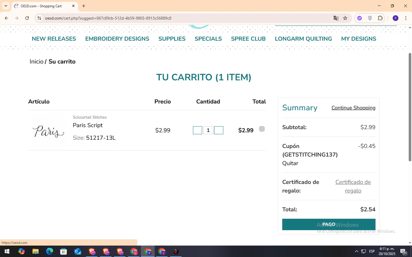The width and height of the screenshot is (412, 257).
Task: Open a new browser tab
Action: [x=84, y=6]
